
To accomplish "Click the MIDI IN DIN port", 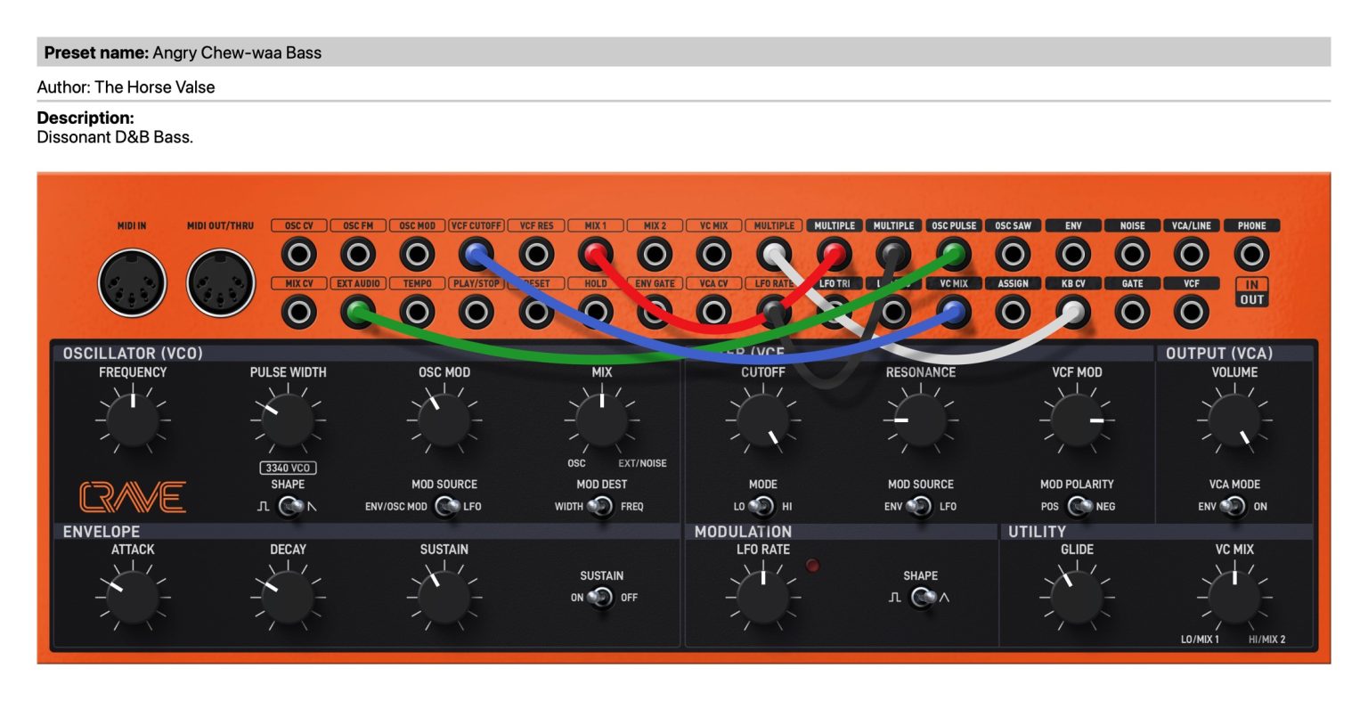I will 132,283.
